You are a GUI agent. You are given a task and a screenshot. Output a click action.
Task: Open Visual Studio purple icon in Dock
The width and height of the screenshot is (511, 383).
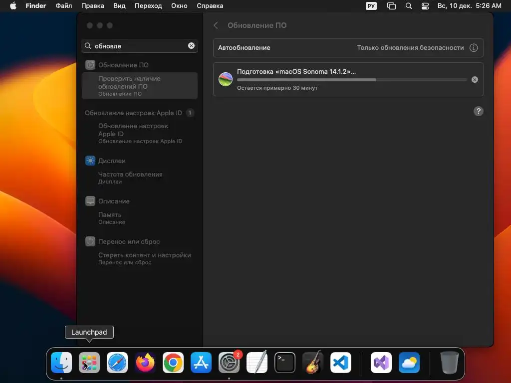click(381, 363)
